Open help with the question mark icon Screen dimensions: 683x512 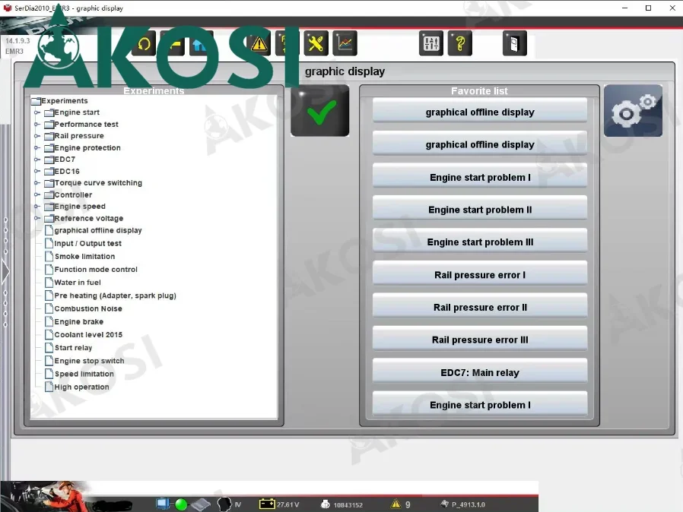click(x=460, y=43)
